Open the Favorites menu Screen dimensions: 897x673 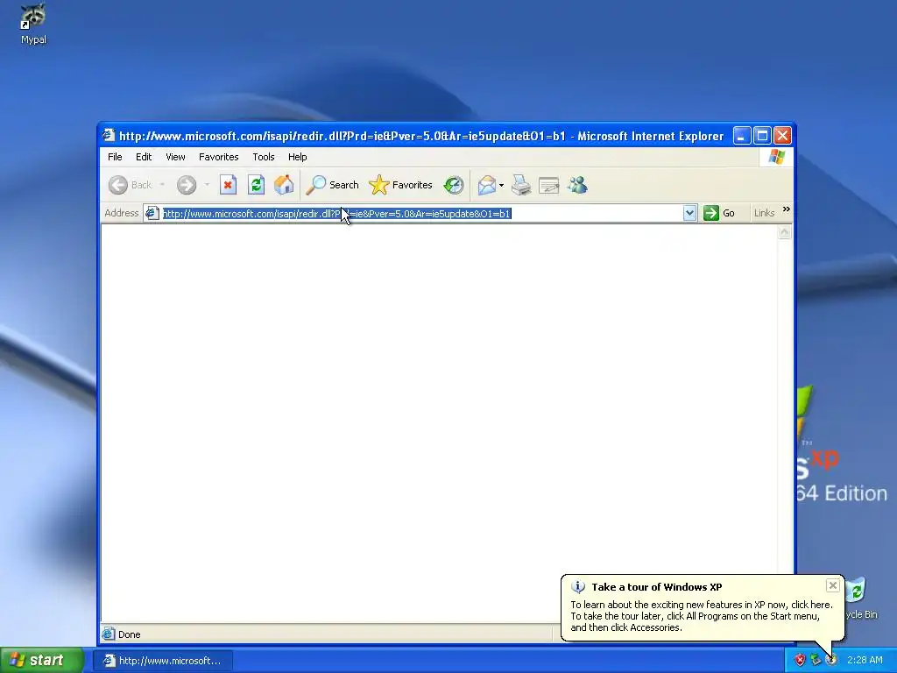(x=218, y=157)
